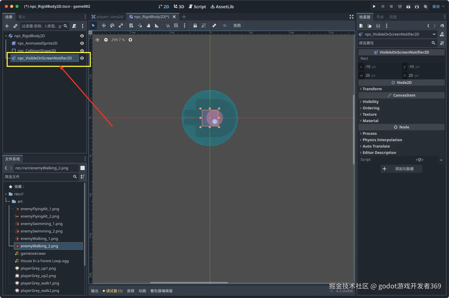Expand the Visibility property section
The width and height of the screenshot is (449, 298).
point(370,102)
